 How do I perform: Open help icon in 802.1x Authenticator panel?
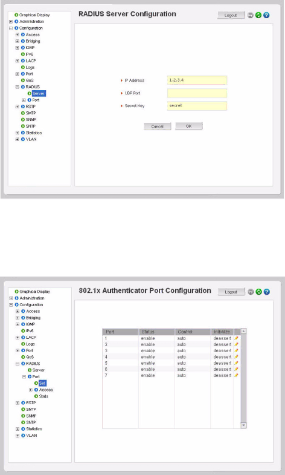pos(266,292)
